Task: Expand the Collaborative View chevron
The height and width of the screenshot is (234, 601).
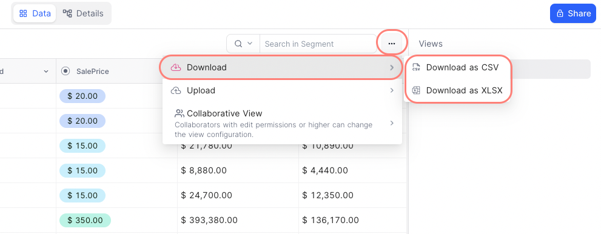Action: click(x=392, y=123)
